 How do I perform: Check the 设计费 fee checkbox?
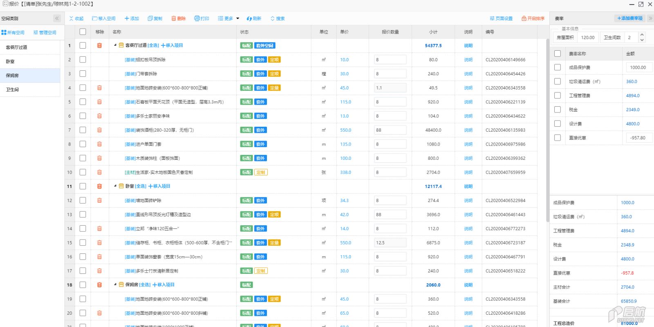pos(558,123)
